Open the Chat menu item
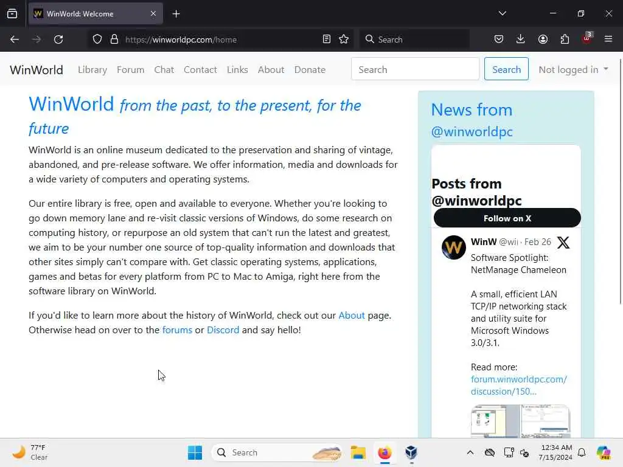Screen dimensions: 623x467 coord(164,69)
